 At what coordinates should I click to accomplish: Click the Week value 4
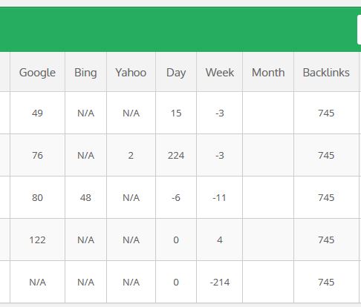220,240
